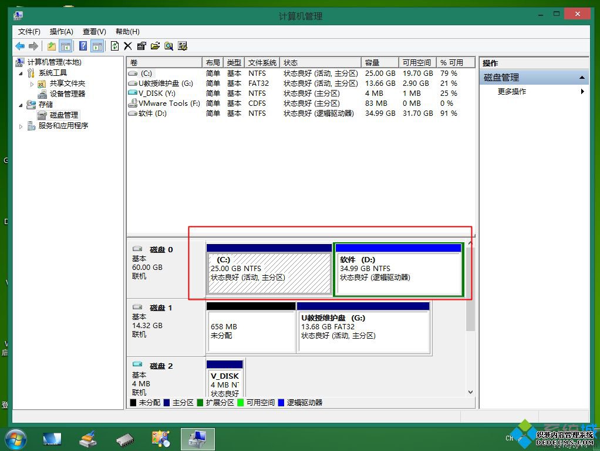Viewport: 600px width, 451px height.
Task: Select 磁盘管理 in tree
Action: [63, 115]
